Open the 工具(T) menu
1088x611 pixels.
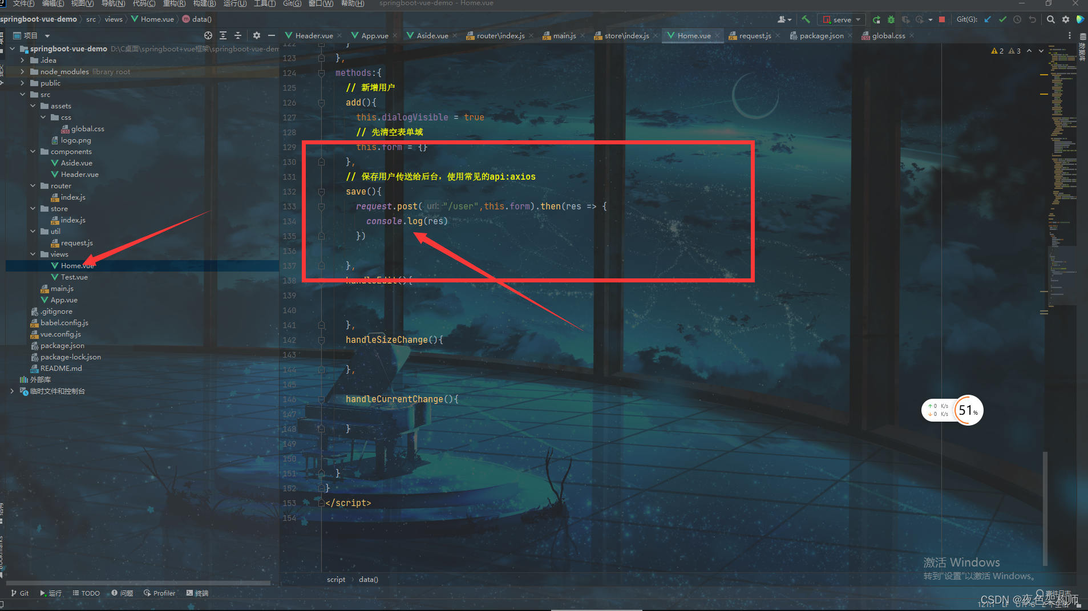pyautogui.click(x=265, y=3)
